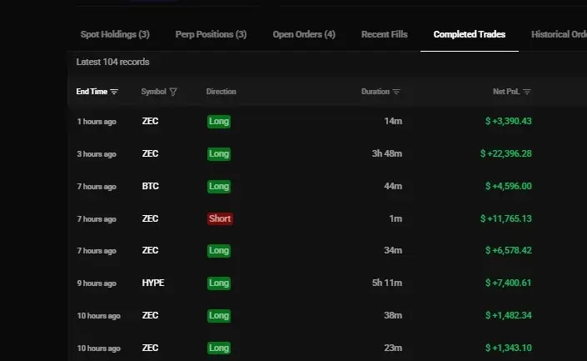Sort by End Time using sort icon

tap(114, 92)
